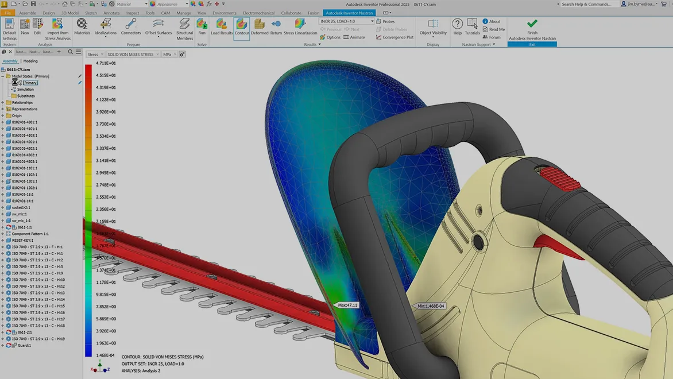Open Nastran Help
This screenshot has width=673, height=379.
[458, 26]
